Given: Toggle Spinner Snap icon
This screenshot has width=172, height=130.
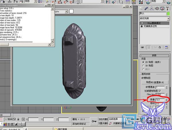Looking at the screenshot, I should tap(72, 2).
